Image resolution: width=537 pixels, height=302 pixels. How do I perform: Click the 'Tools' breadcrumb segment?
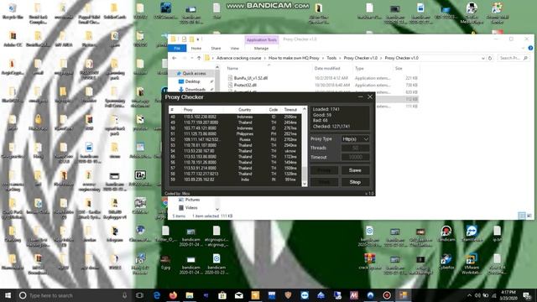point(331,58)
